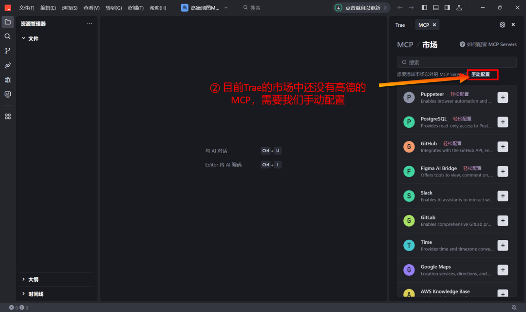Add the PostgreSQL MCP server with plus
Screen dimensions: 526x312
pyautogui.click(x=503, y=122)
